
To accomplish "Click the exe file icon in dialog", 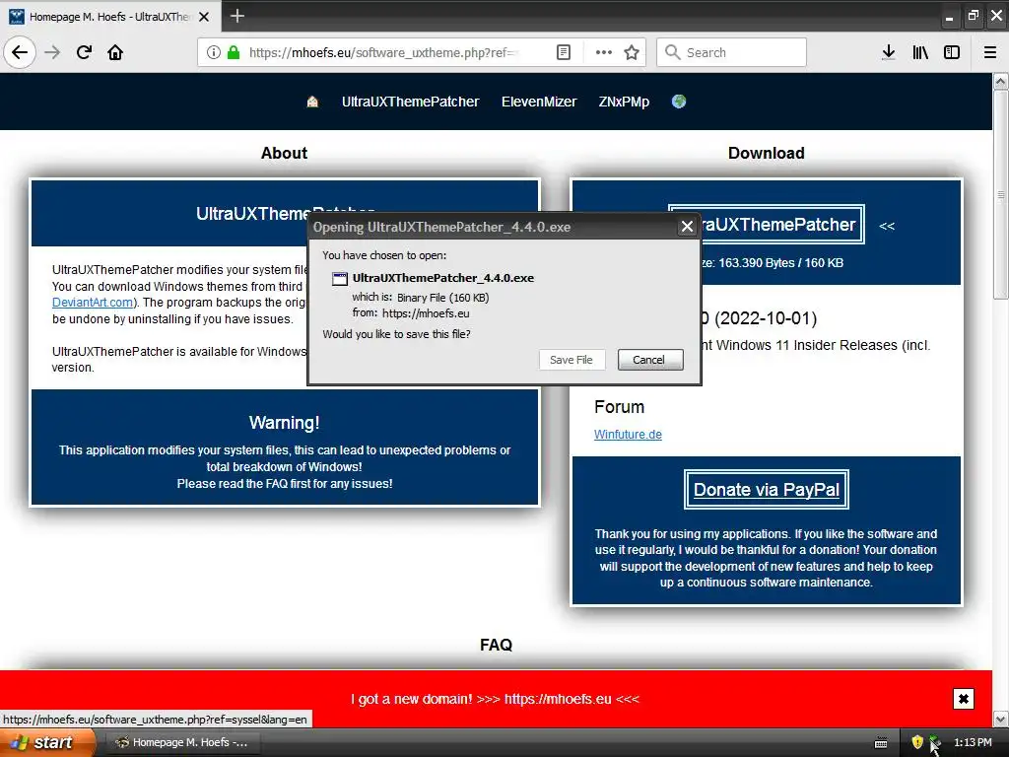I will click(x=339, y=279).
